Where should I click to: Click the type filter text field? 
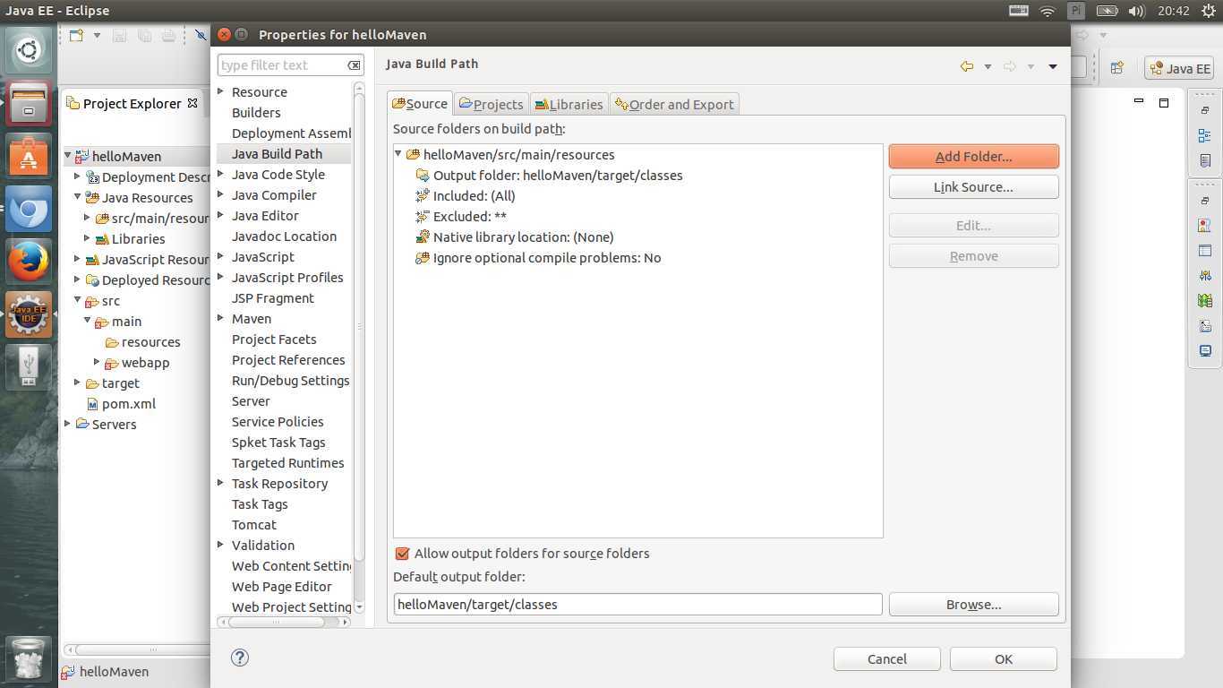pos(282,64)
